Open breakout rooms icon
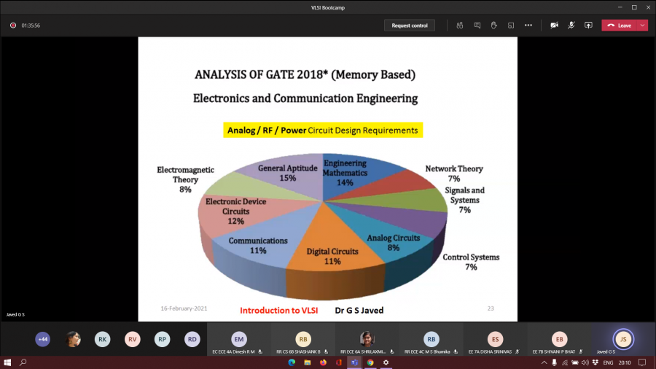This screenshot has width=656, height=369. pyautogui.click(x=511, y=25)
